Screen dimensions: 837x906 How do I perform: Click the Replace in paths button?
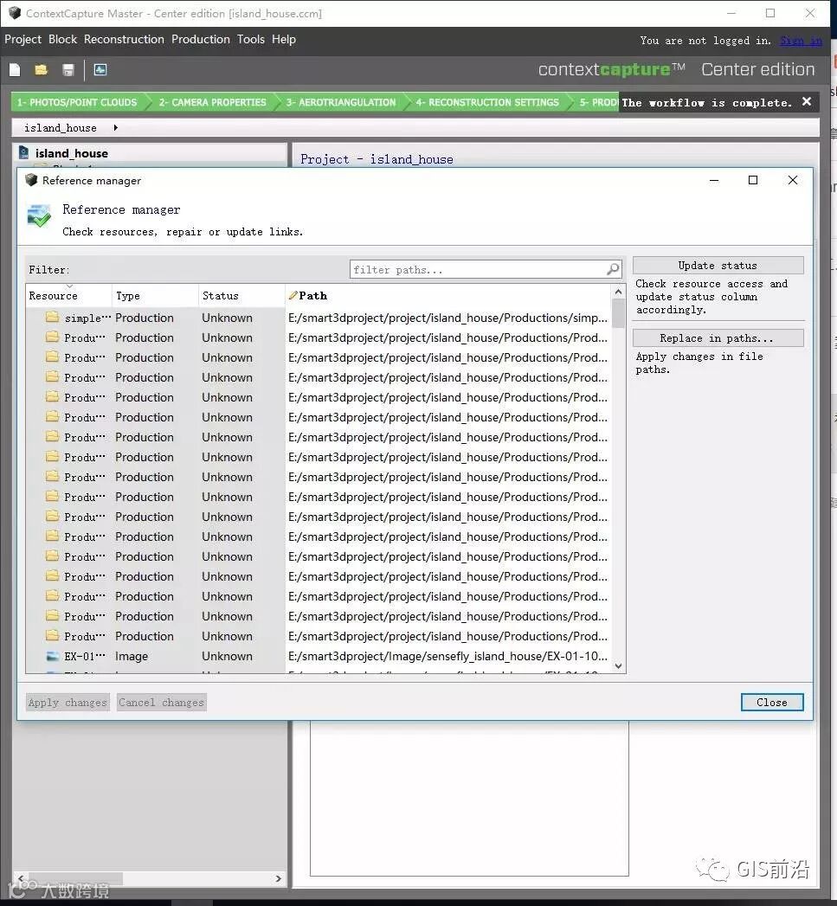click(718, 338)
